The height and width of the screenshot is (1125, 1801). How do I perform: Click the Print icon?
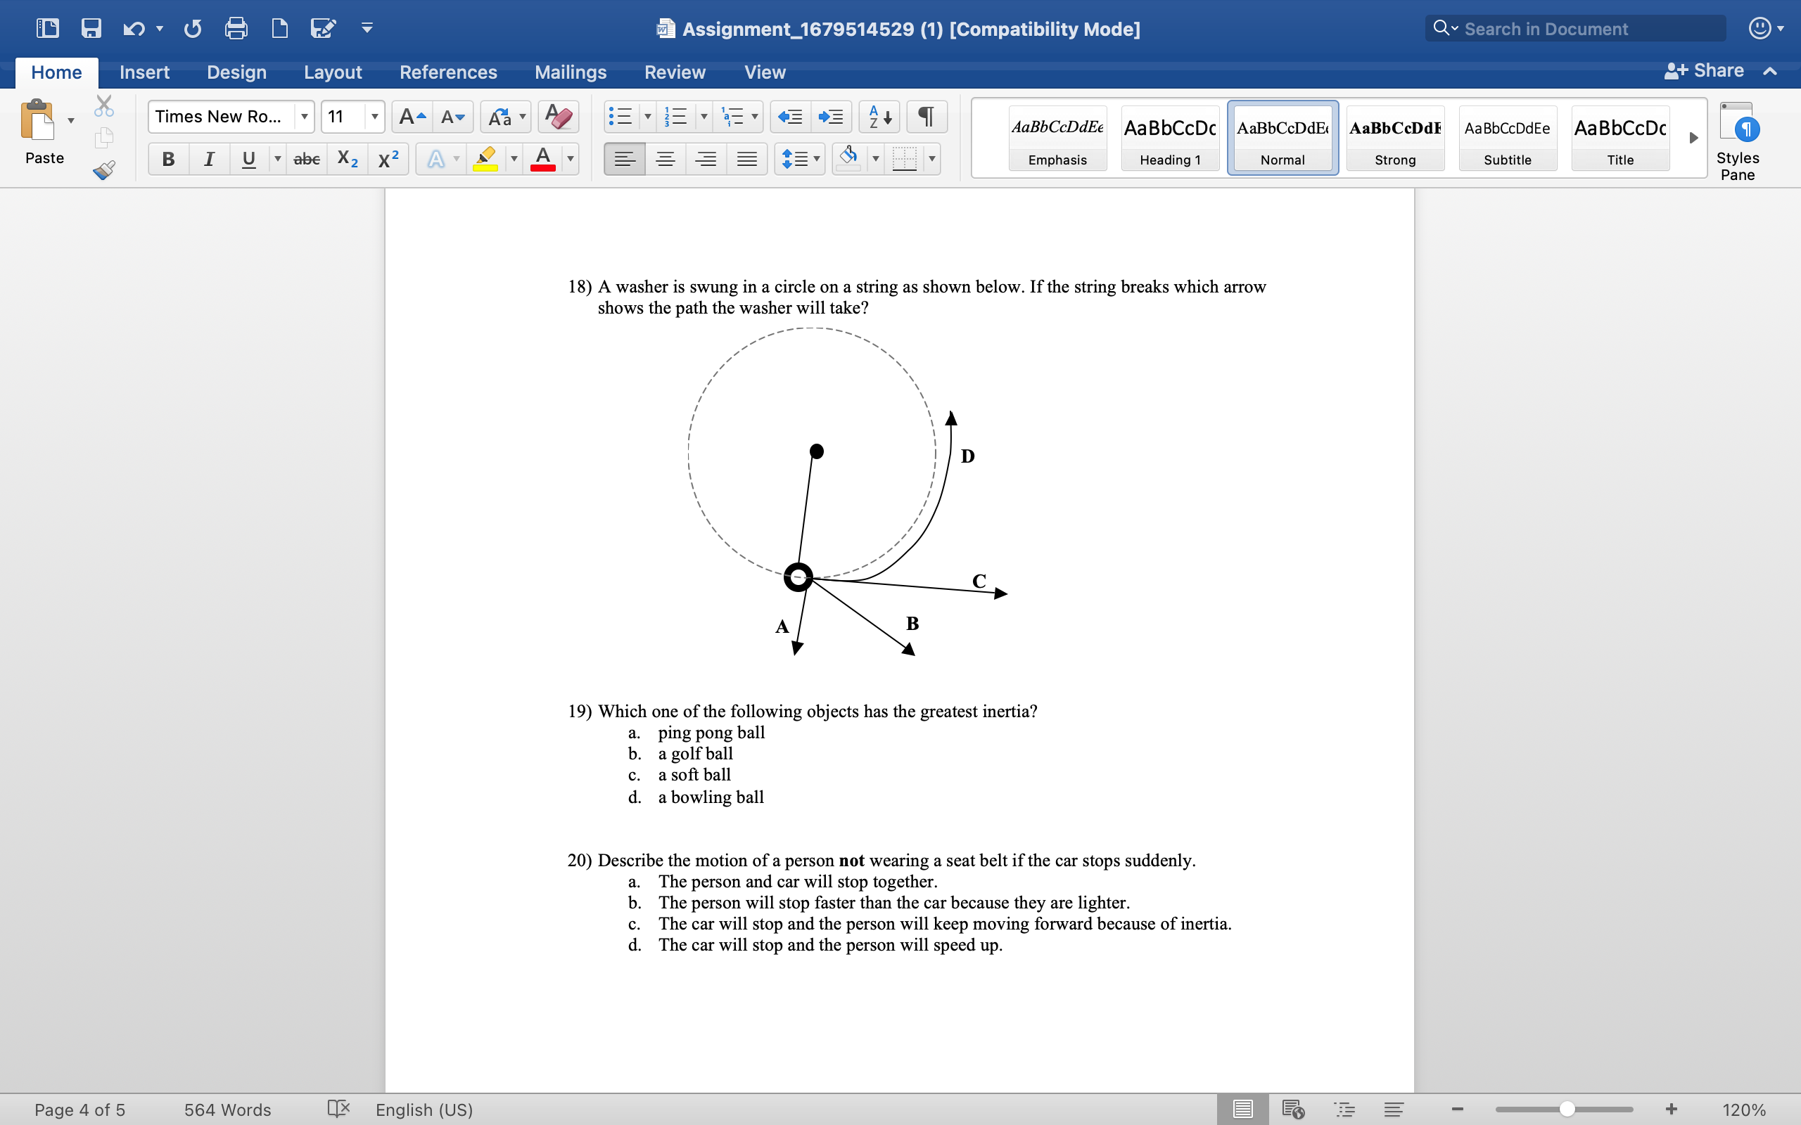236,28
